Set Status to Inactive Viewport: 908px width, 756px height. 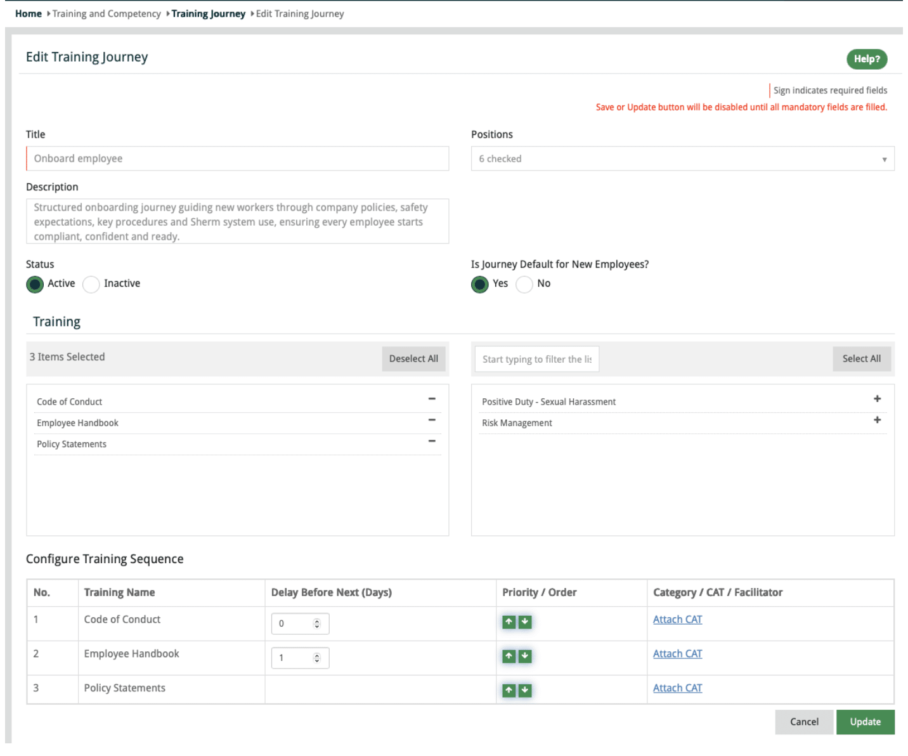point(91,284)
